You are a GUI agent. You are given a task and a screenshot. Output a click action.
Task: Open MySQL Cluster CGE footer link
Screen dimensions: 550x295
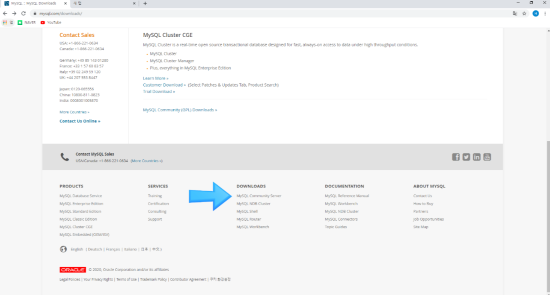[76, 227]
